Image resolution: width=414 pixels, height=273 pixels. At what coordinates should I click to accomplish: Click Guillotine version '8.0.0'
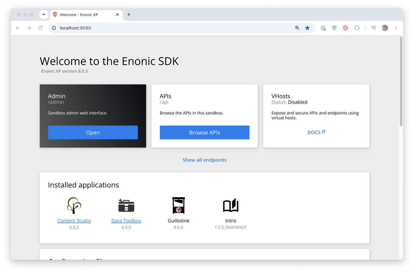[178, 227]
